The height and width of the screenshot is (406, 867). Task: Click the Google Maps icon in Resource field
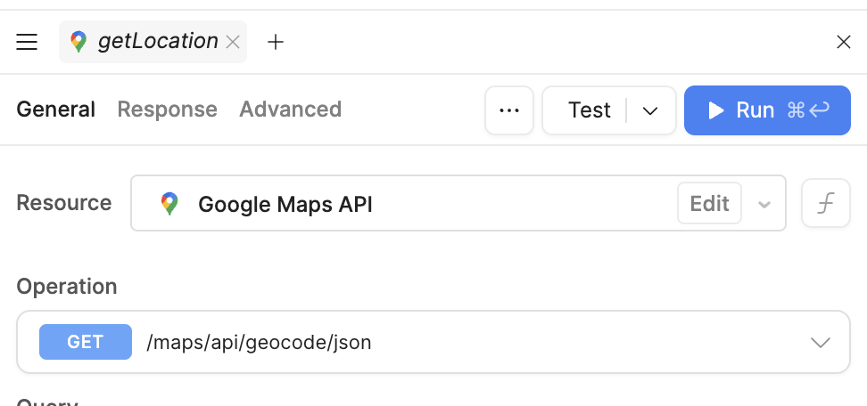[x=169, y=204]
